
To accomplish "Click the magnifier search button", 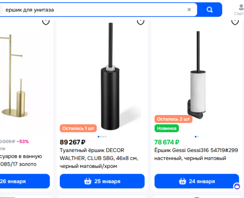I will coord(210,9).
